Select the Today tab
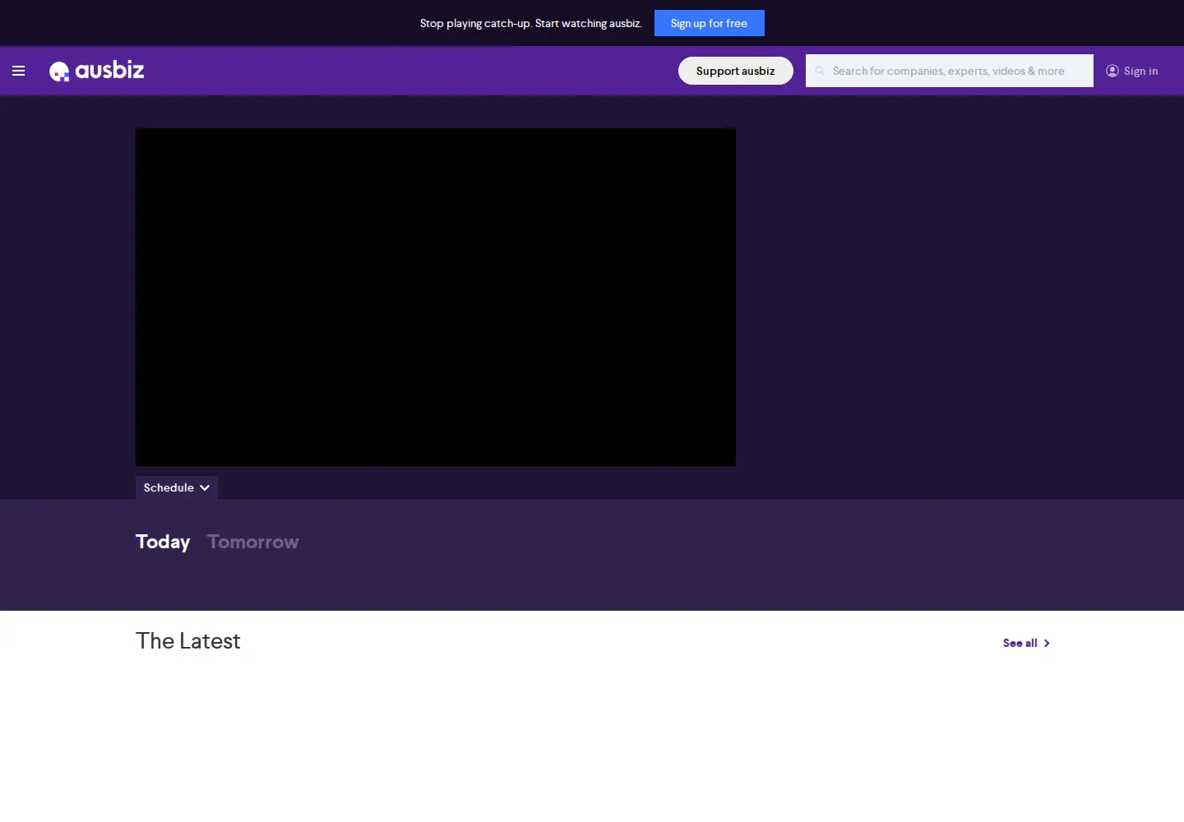The height and width of the screenshot is (822, 1184). [x=163, y=542]
